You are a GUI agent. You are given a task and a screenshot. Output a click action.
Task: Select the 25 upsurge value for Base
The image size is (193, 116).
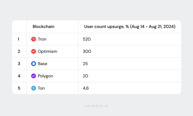click(x=85, y=64)
